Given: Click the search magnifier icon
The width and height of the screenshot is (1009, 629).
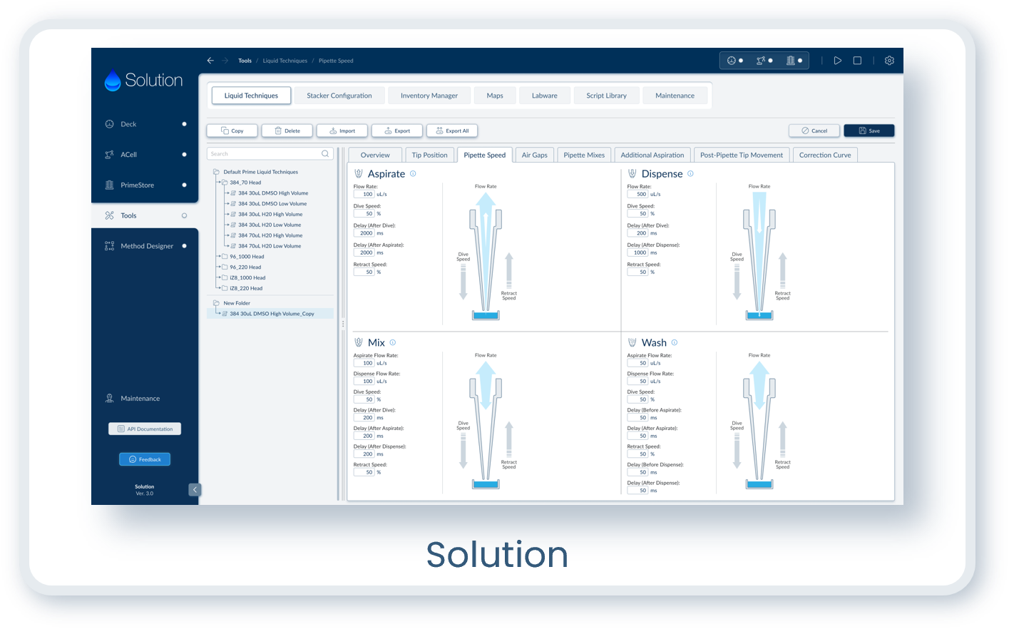Looking at the screenshot, I should click(x=325, y=154).
